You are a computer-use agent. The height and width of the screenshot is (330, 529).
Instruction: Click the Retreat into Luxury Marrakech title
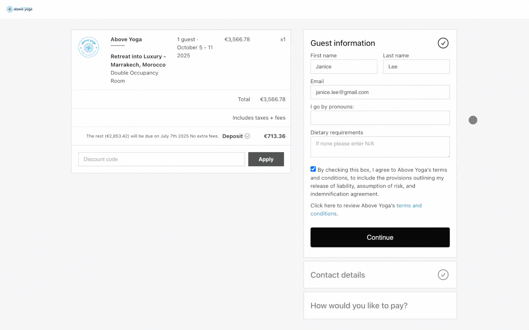(138, 60)
